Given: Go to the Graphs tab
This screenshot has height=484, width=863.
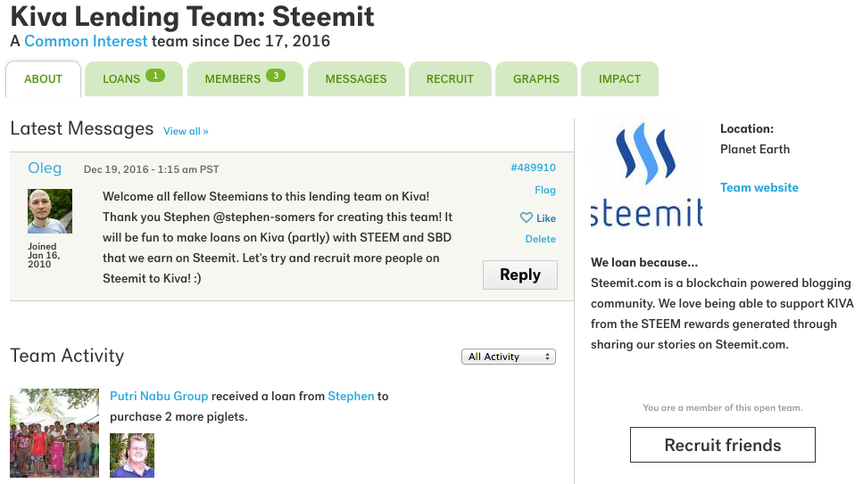Looking at the screenshot, I should 536,79.
